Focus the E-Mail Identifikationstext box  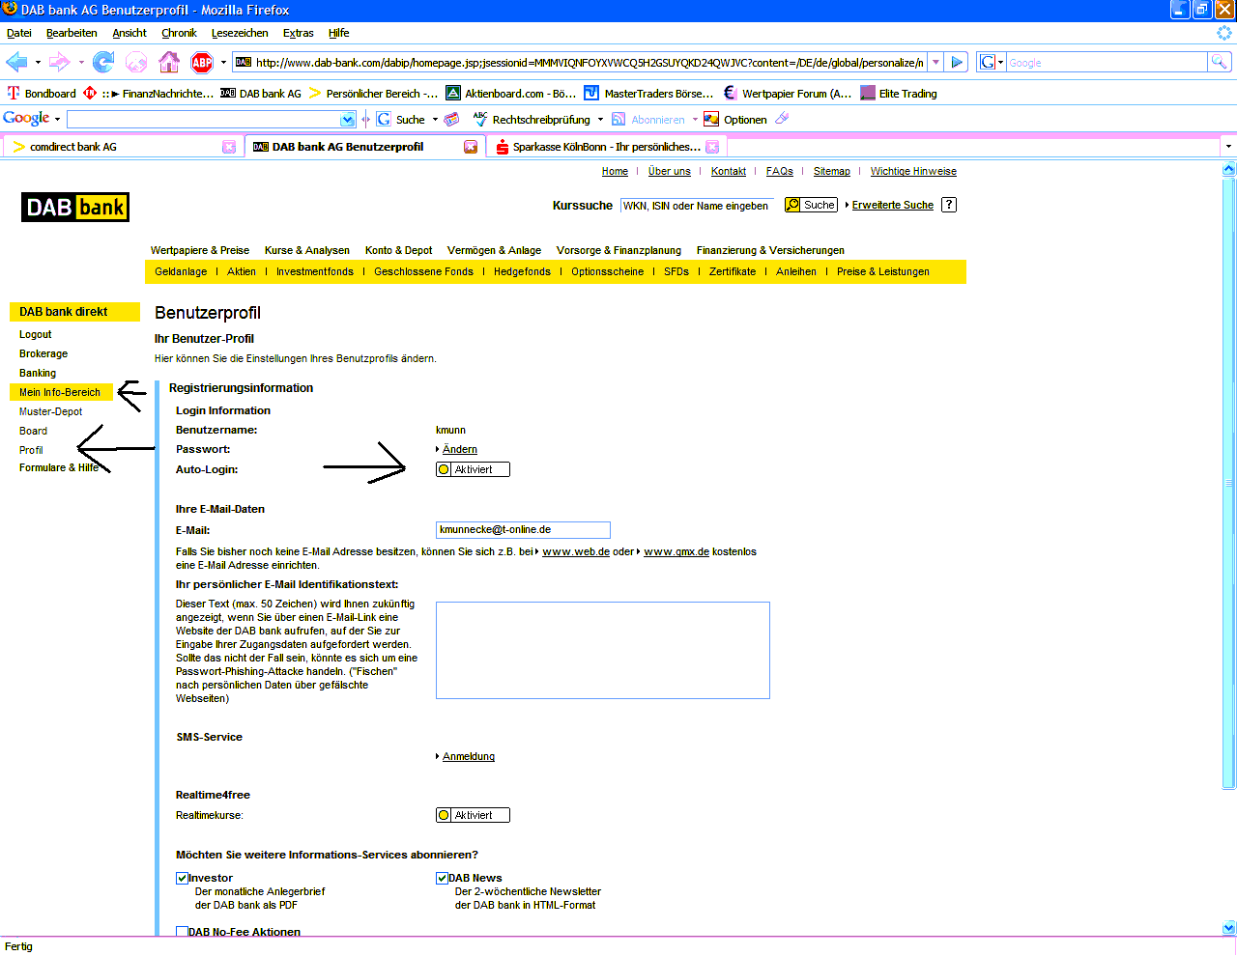point(603,650)
